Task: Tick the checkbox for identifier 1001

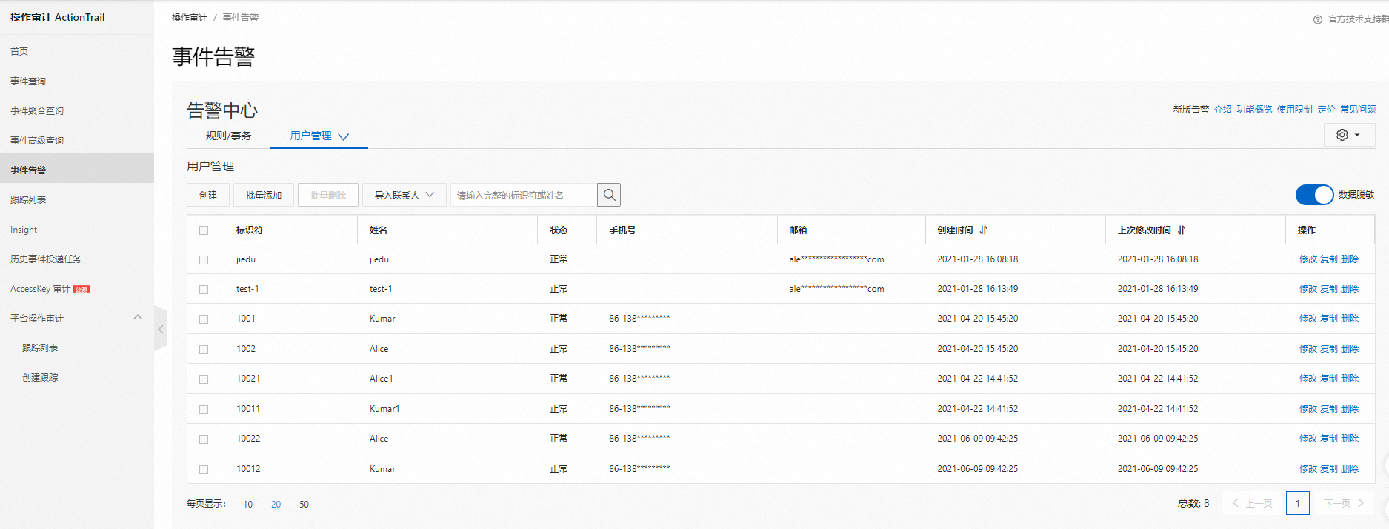Action: 204,319
